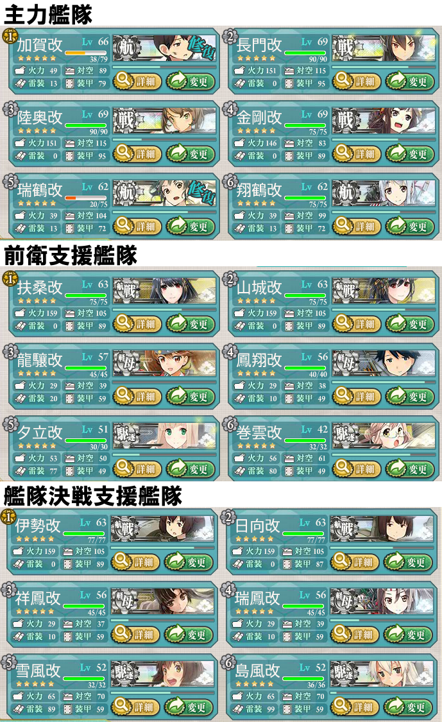Click the 詳細 button on 加賀改's card
442x722 pixels.
(137, 82)
